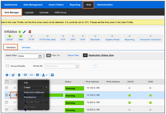The image size is (166, 114).
Task: Expand the Group By combo box
Action: click(77, 66)
